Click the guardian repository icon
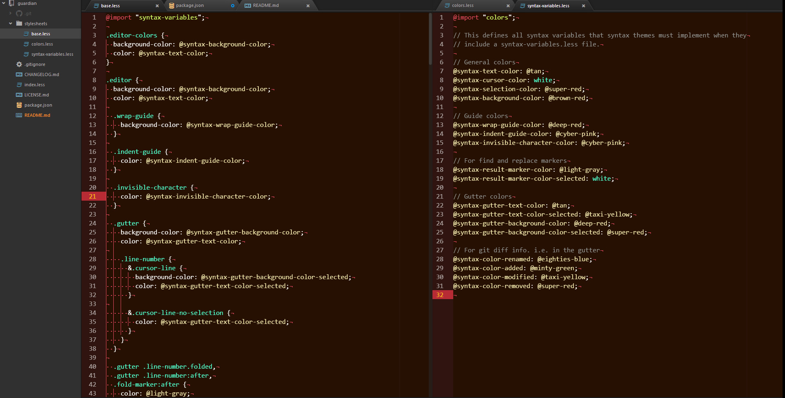 tap(11, 3)
